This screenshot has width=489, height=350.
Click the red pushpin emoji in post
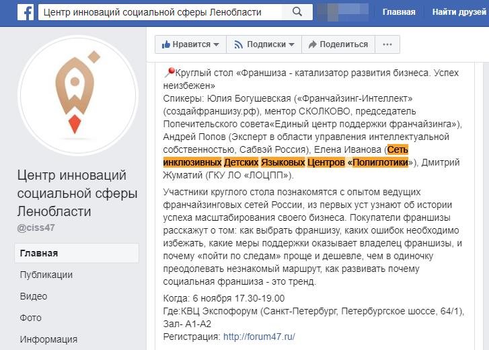[x=169, y=73]
